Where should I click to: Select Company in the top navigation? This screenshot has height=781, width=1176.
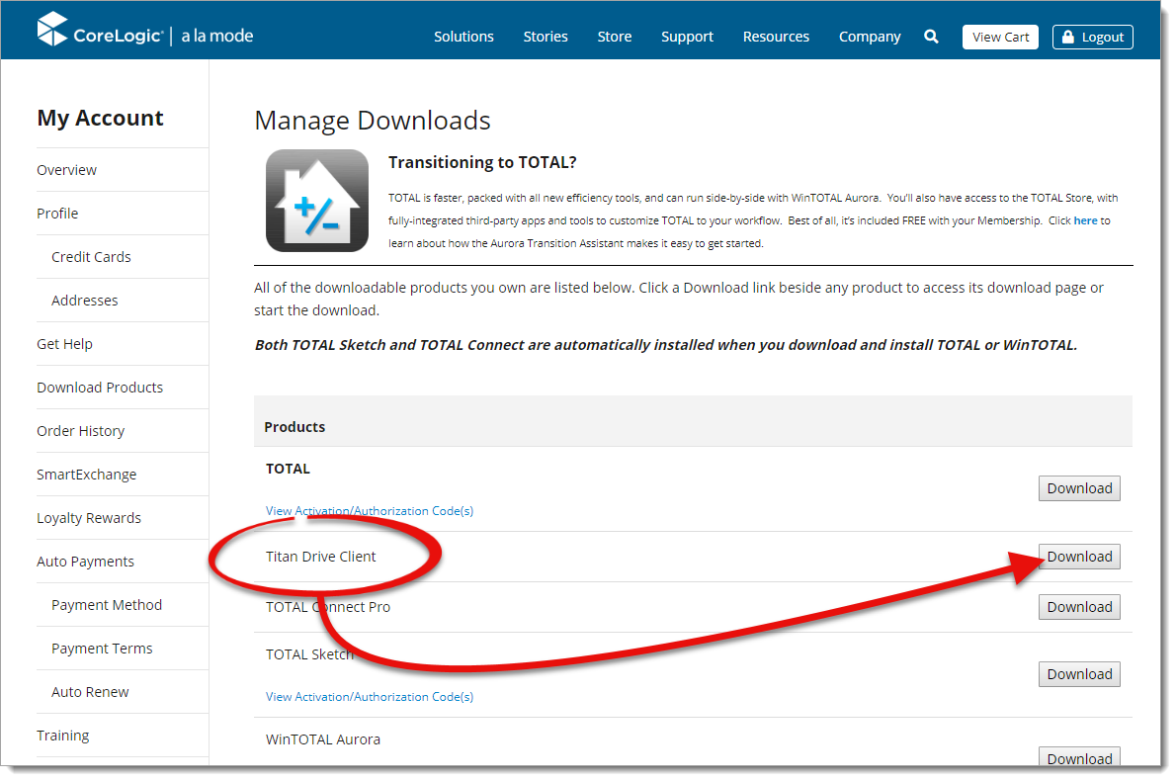pos(870,37)
